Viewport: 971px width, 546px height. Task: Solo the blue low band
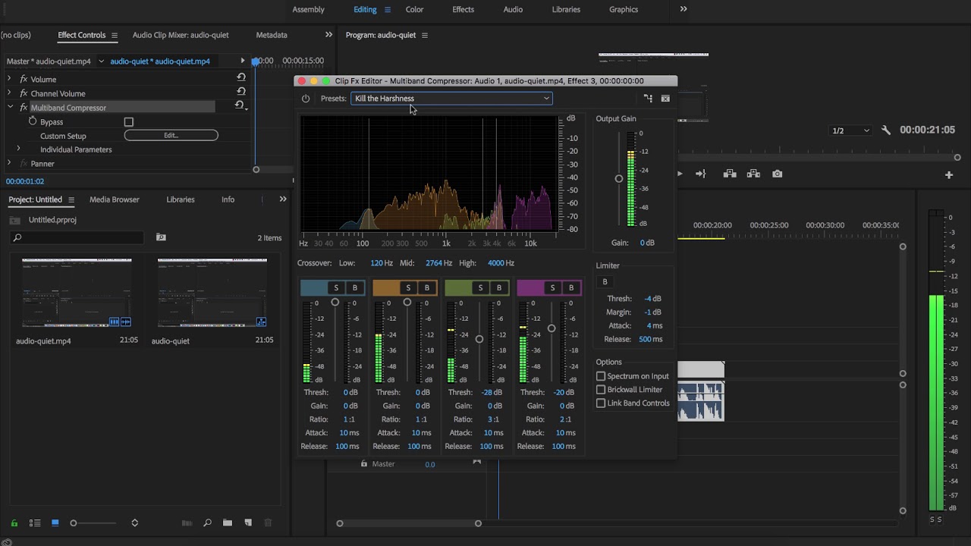(336, 287)
